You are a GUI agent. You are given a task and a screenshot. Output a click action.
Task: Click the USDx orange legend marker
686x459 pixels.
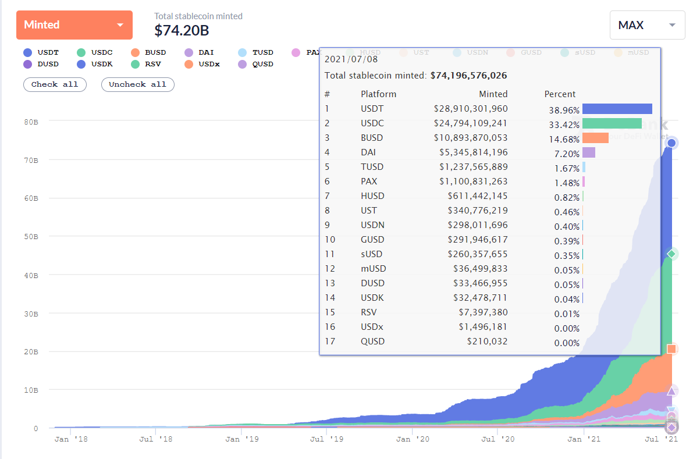point(189,65)
